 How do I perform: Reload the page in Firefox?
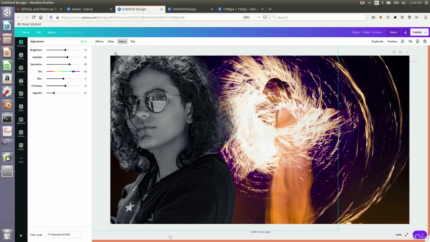[x=34, y=17]
